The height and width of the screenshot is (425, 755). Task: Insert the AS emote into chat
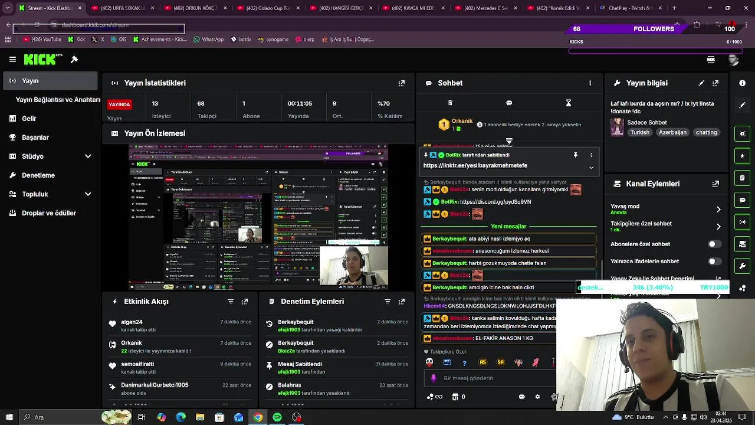coord(483,362)
